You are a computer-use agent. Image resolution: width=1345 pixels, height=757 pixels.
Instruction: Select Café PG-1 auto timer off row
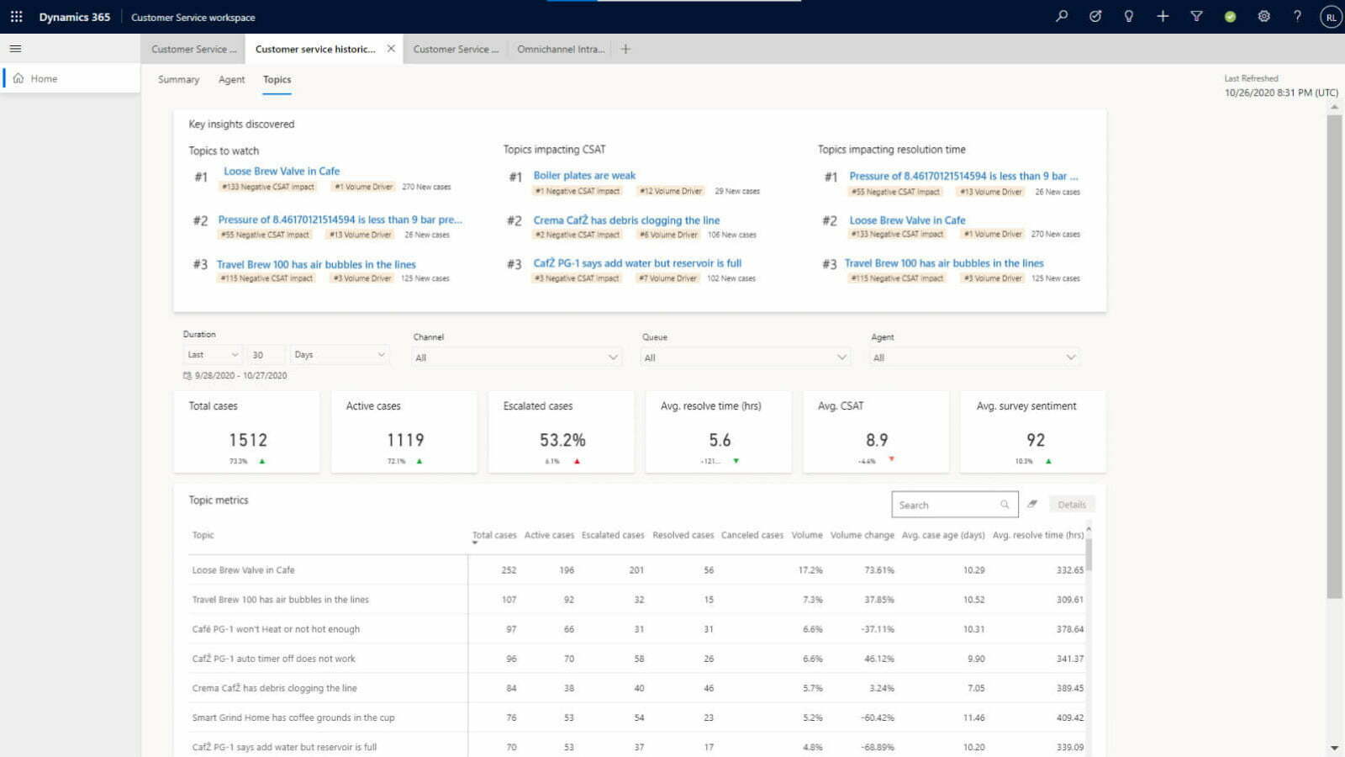636,659
